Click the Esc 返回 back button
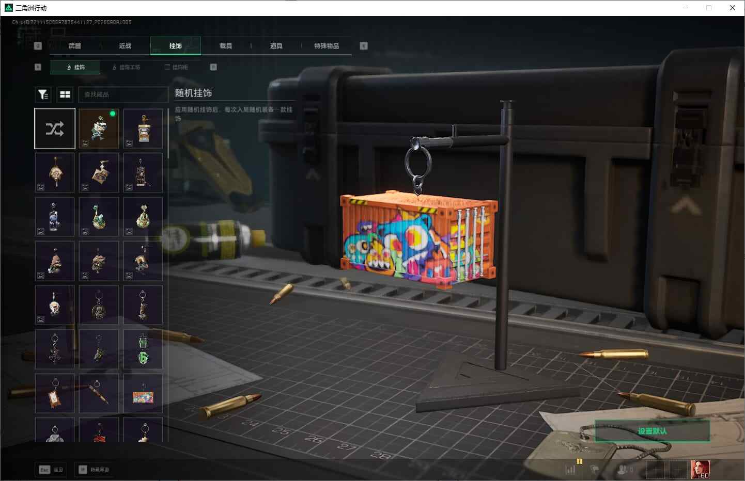 pos(51,470)
